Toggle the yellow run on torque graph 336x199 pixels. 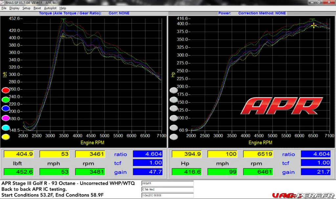coord(6,137)
